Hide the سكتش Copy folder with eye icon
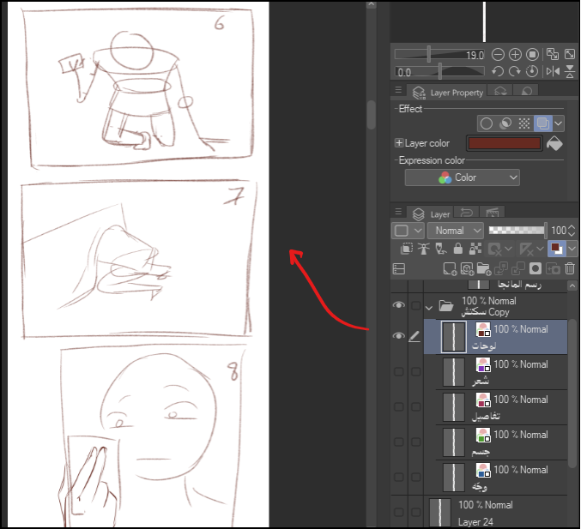The width and height of the screenshot is (581, 529). (399, 305)
